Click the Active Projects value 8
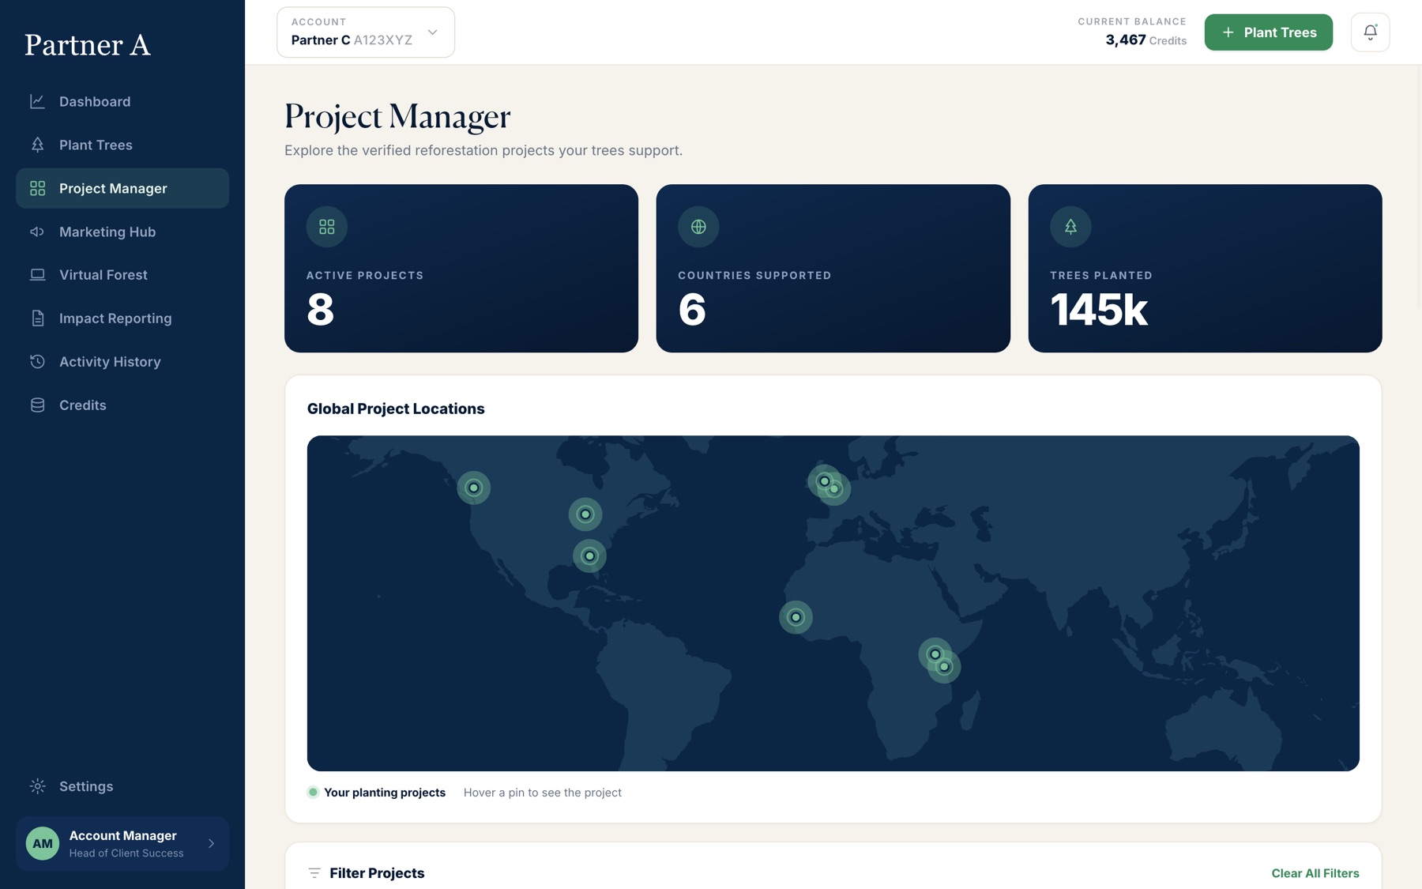This screenshot has width=1422, height=889. pyautogui.click(x=321, y=309)
